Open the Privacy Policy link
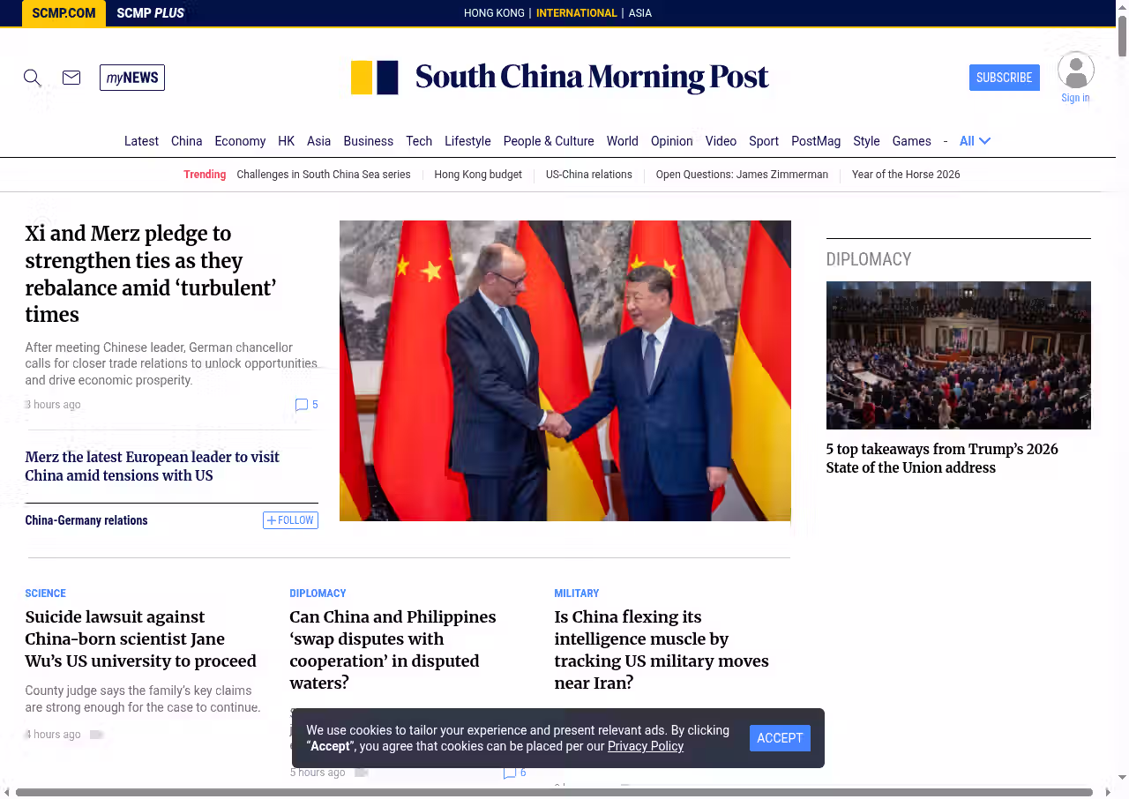This screenshot has height=799, width=1129. click(x=645, y=746)
